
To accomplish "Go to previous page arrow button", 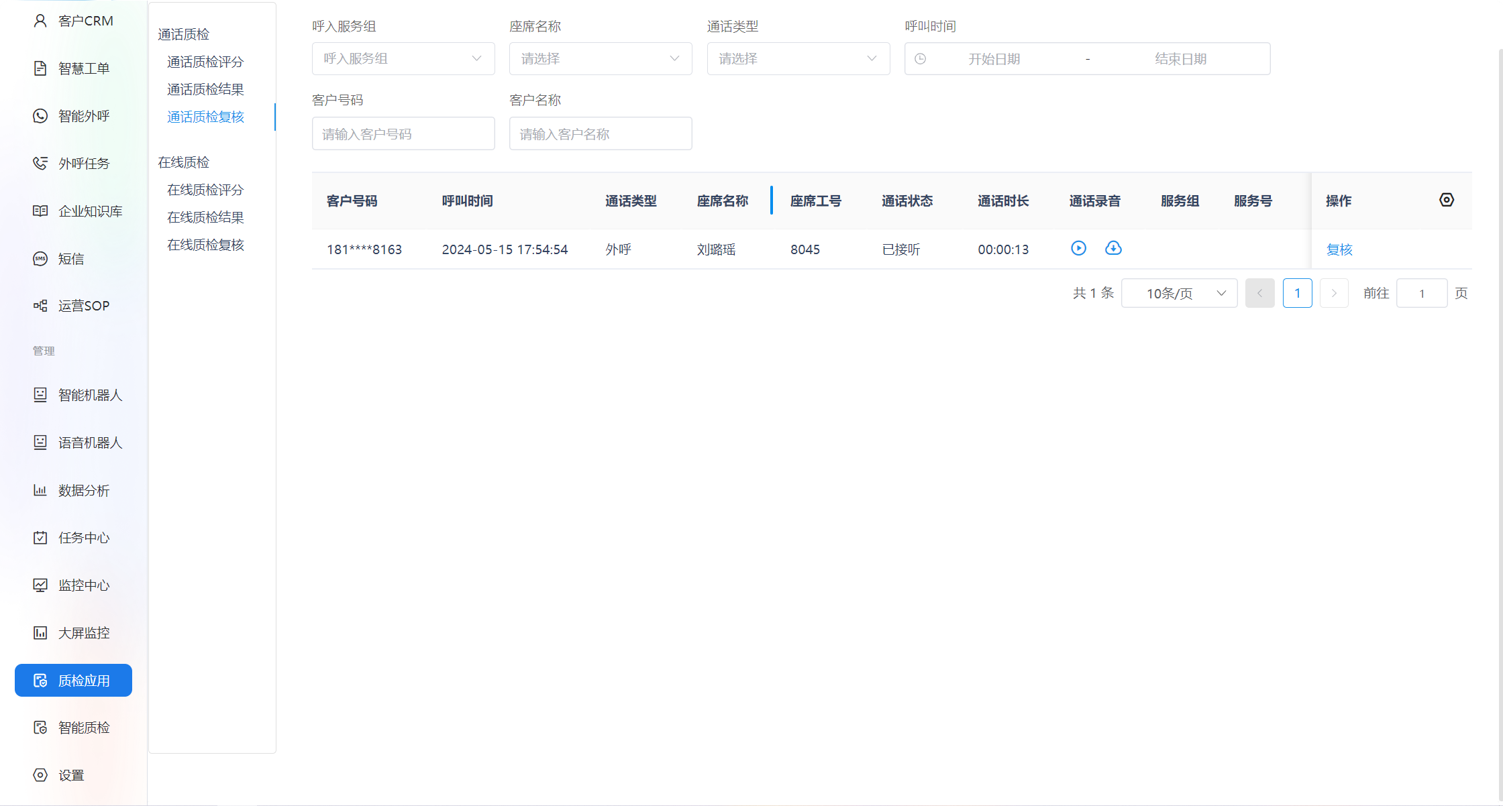I will [x=1259, y=294].
